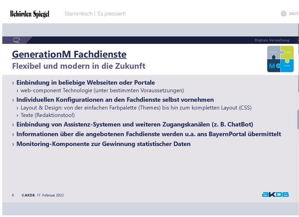
Task: Open the Deutsch language dropdown
Action: pos(293,14)
